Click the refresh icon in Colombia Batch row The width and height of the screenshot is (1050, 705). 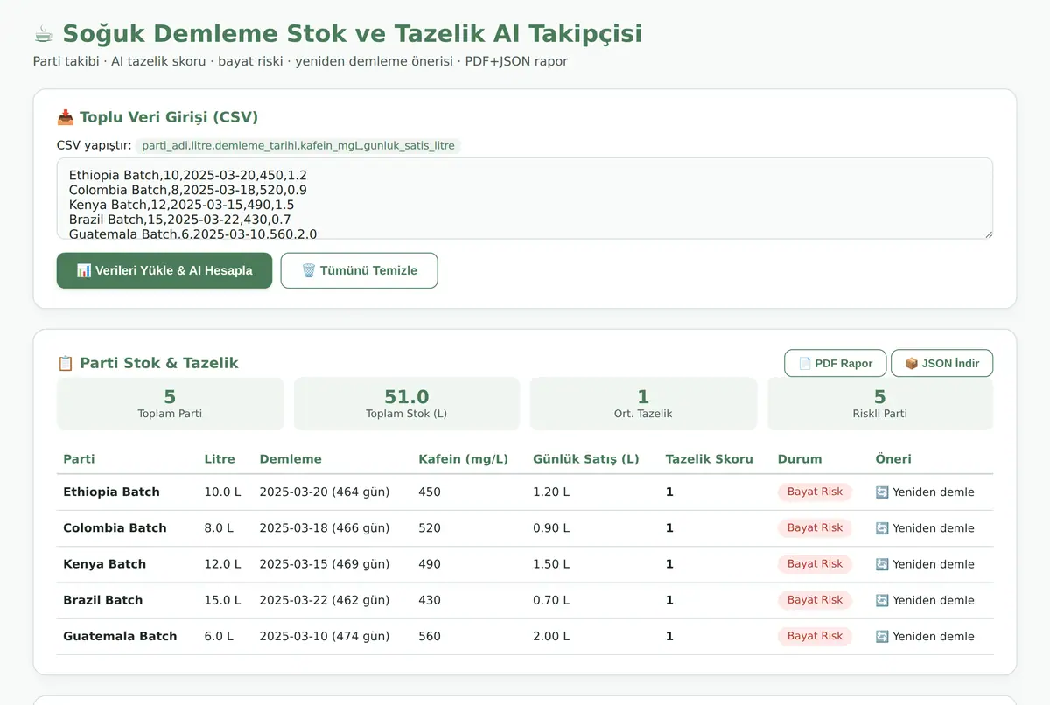[x=882, y=528]
